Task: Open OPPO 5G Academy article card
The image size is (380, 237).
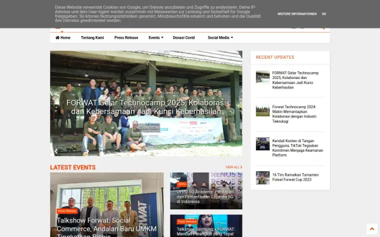Action: tap(206, 197)
